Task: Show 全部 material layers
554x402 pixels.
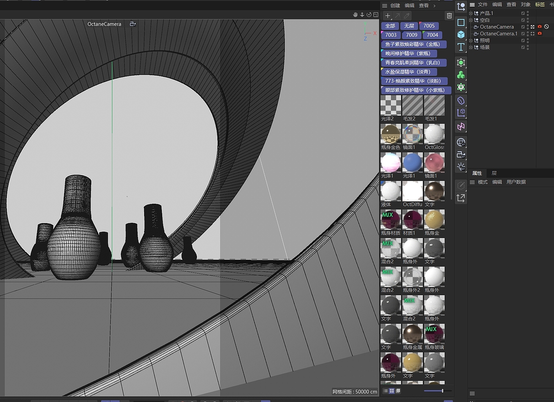Action: 390,26
